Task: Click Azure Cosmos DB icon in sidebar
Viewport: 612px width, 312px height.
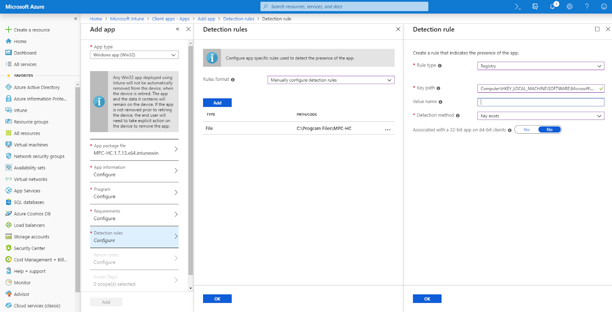Action: [8, 214]
